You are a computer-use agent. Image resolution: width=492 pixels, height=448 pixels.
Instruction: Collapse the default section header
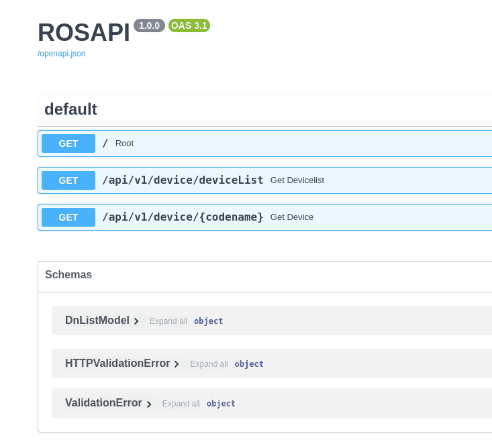(70, 109)
